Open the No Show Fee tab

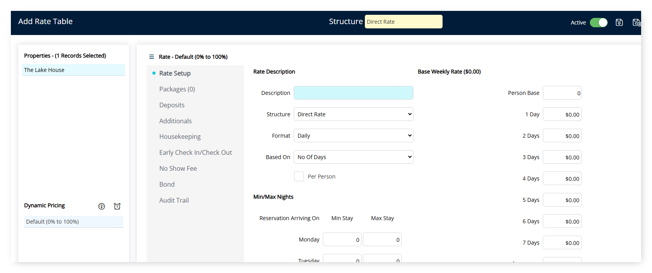pyautogui.click(x=178, y=168)
